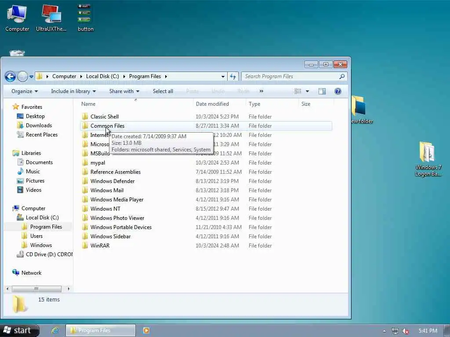Click the Refresh button beside address bar
Image resolution: width=450 pixels, height=337 pixels.
click(233, 76)
